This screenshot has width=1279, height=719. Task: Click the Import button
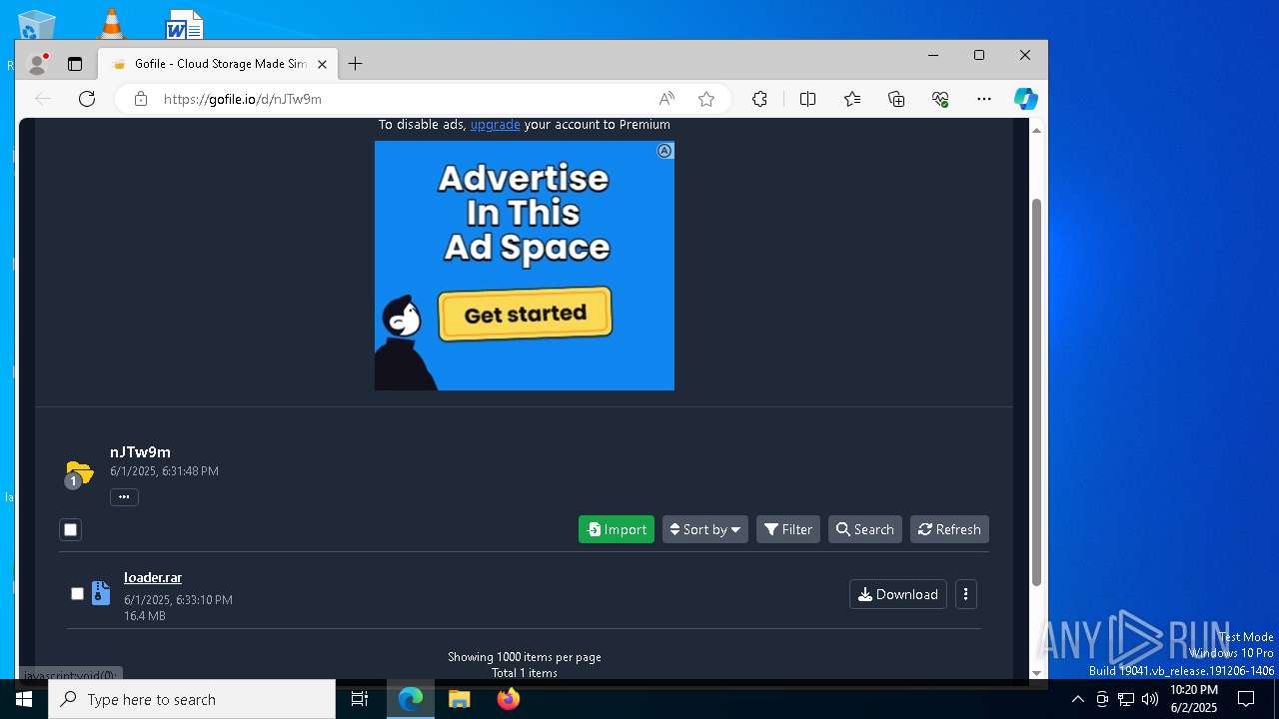tap(617, 529)
